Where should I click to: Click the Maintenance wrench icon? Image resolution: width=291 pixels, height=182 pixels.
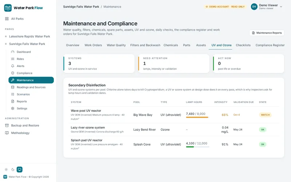13,80
